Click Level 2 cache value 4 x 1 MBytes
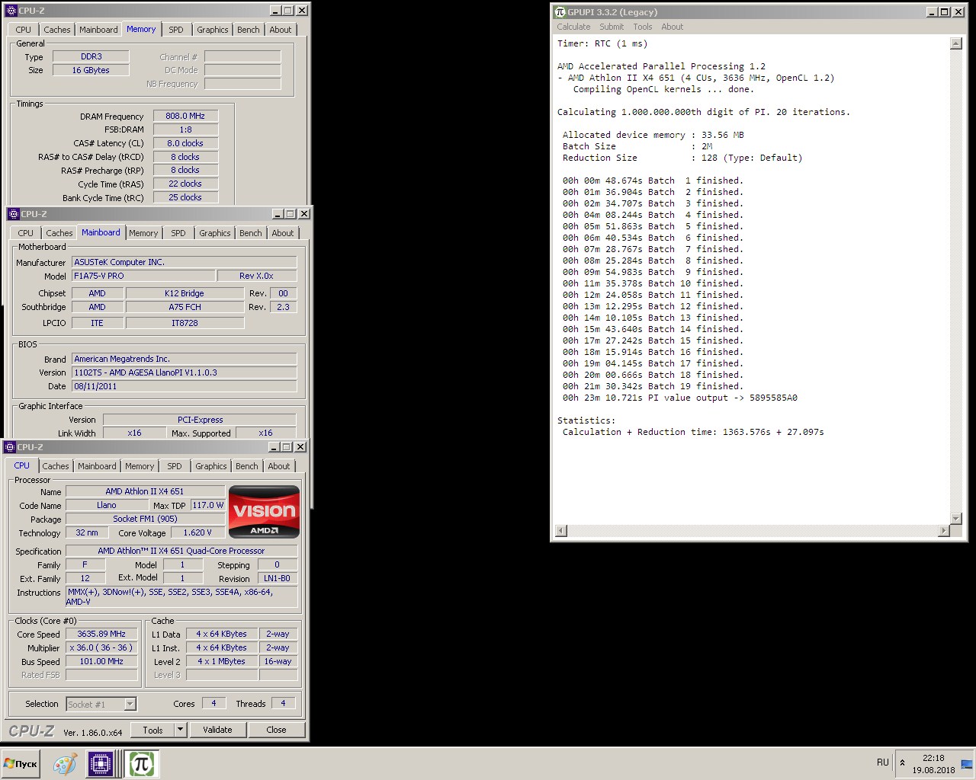This screenshot has height=780, width=976. [x=221, y=661]
